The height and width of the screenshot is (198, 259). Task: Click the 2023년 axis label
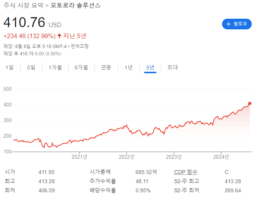(174, 157)
